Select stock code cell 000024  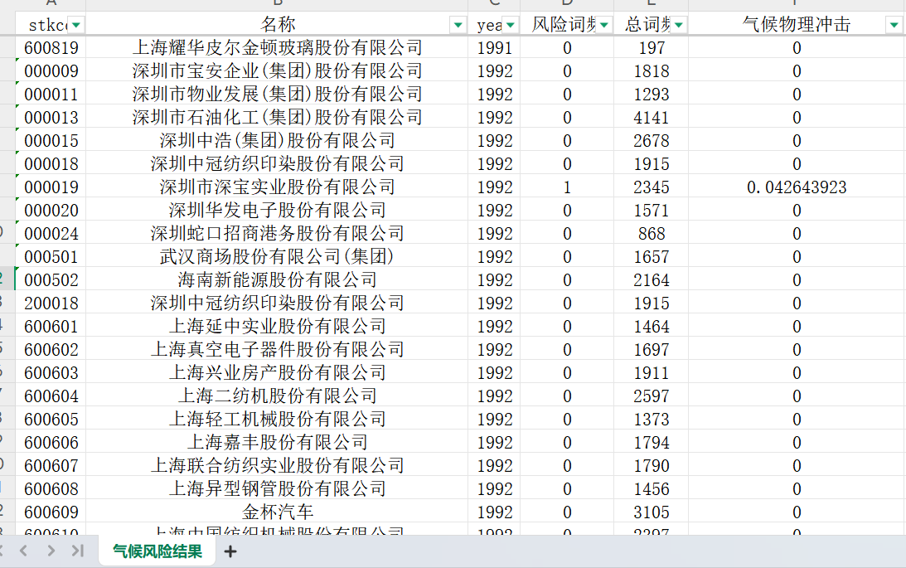point(51,233)
